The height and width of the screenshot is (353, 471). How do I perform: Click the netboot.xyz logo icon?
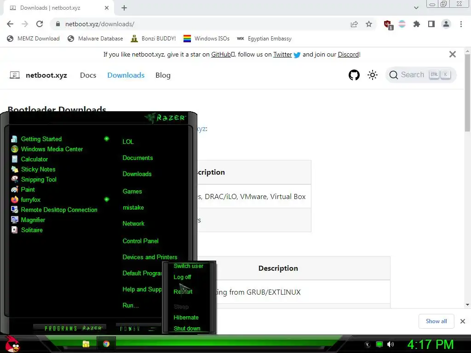pos(15,75)
